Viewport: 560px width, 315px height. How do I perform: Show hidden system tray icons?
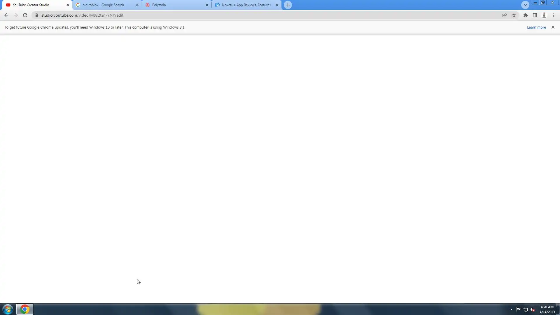[511, 309]
